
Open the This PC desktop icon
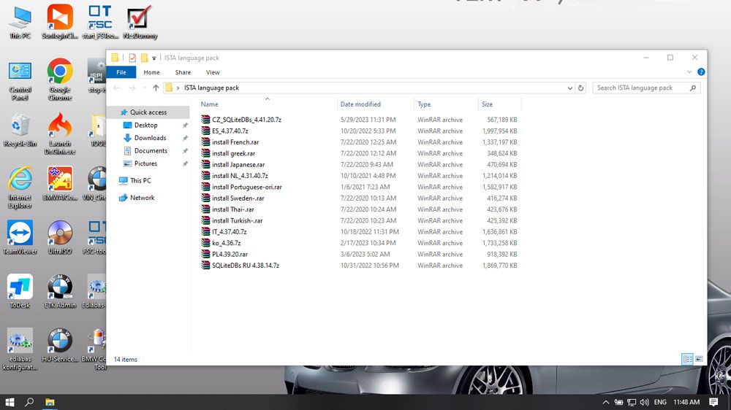click(x=20, y=23)
